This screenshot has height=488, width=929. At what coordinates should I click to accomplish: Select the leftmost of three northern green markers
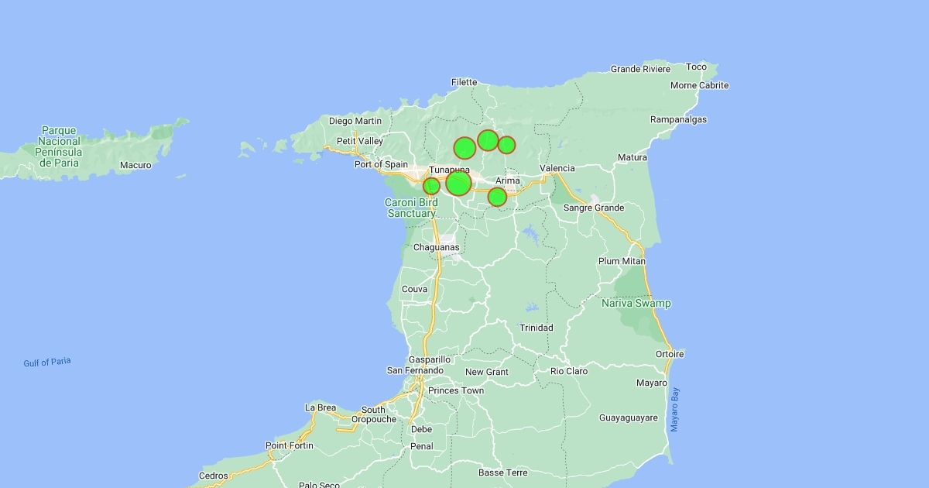[464, 148]
